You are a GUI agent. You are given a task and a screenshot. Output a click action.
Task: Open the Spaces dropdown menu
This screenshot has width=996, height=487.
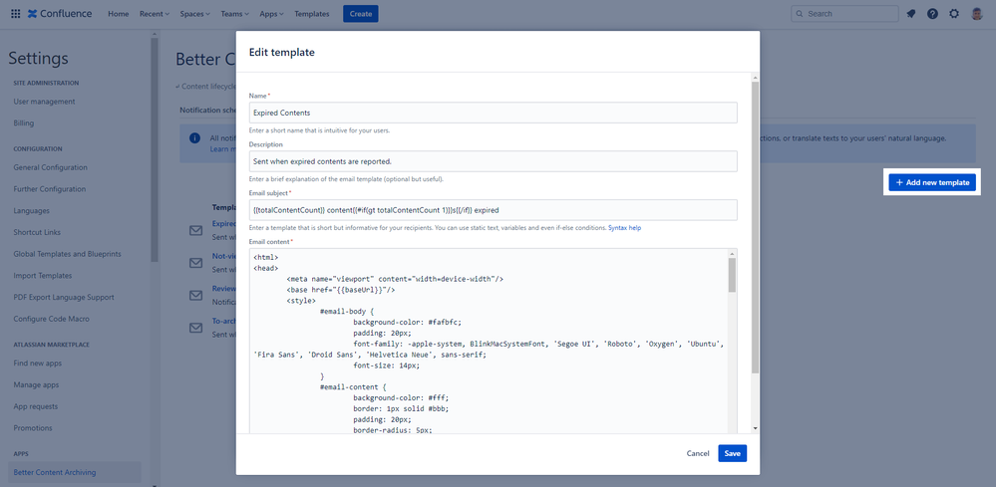tap(196, 14)
